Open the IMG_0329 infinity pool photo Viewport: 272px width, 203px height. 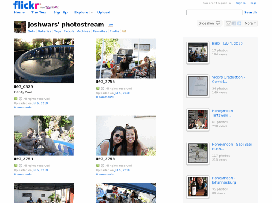pyautogui.click(x=44, y=61)
